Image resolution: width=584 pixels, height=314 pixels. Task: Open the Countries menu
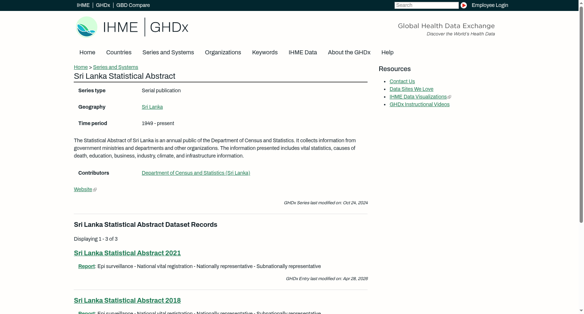point(119,53)
